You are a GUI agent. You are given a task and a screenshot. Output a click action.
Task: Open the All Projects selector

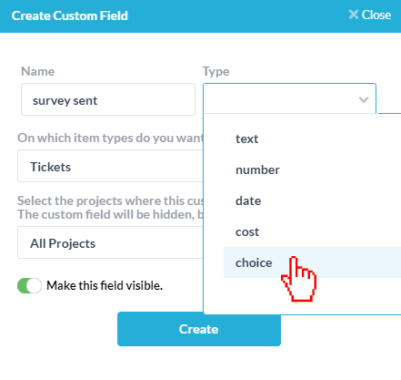coord(110,242)
